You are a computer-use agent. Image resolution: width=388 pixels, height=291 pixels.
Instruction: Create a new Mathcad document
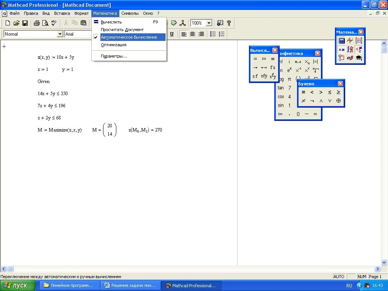click(8, 23)
